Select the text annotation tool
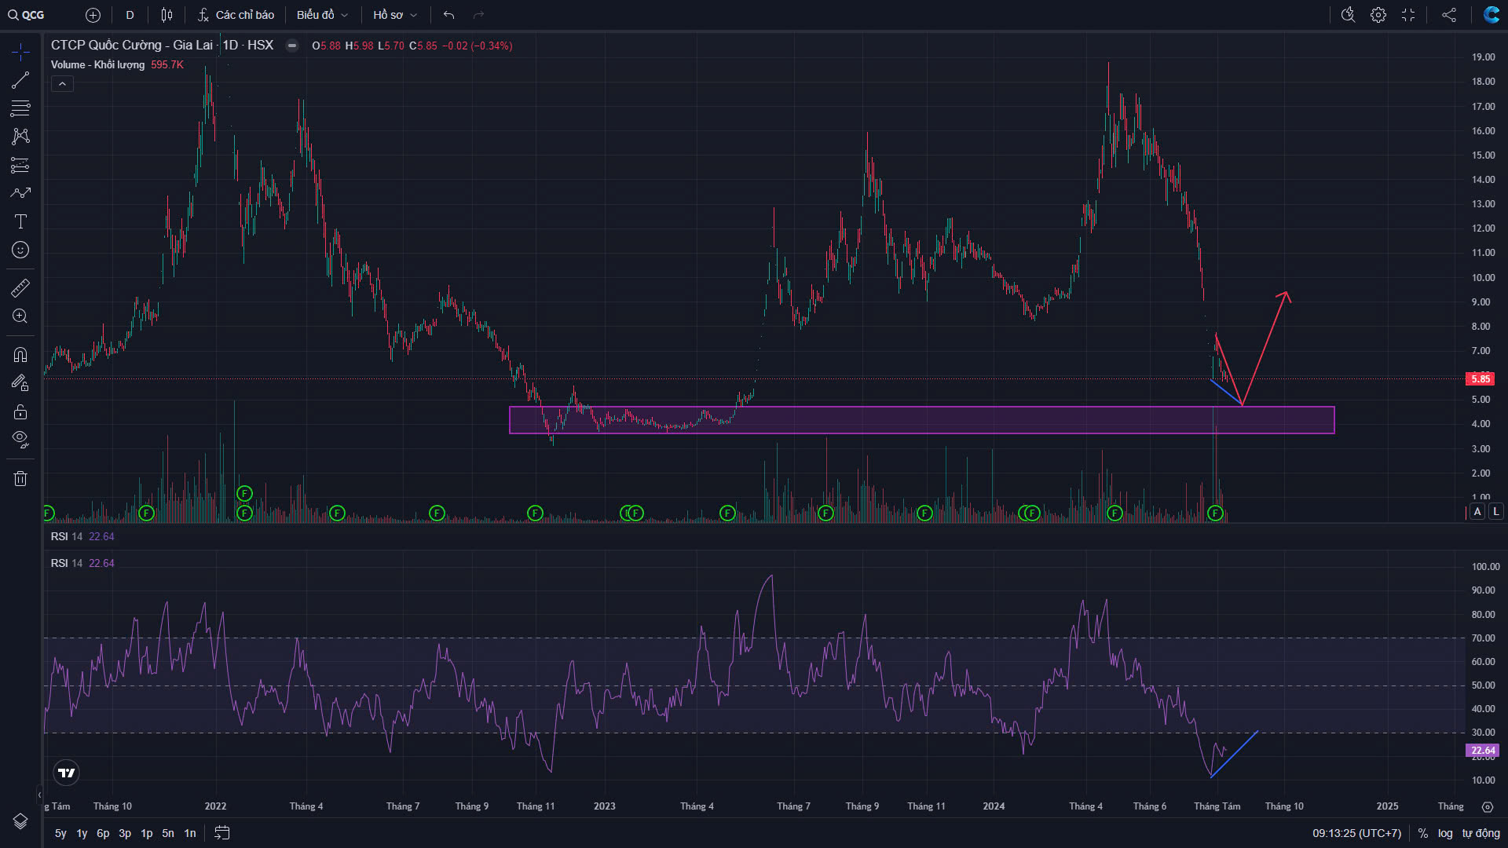Image resolution: width=1508 pixels, height=848 pixels. 20,221
